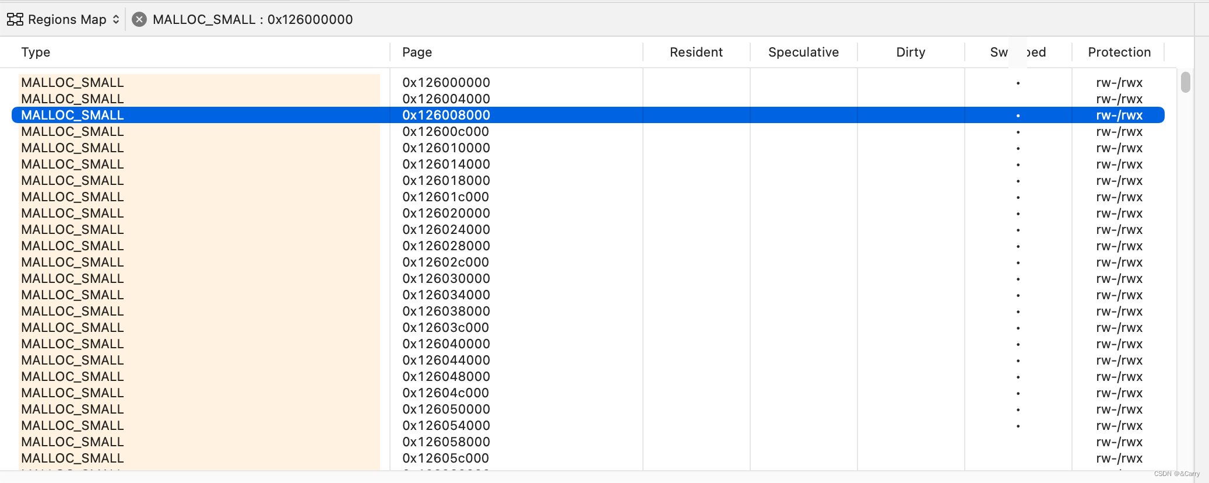Click the swapped dot in the 0x126028000 row
The height and width of the screenshot is (483, 1209).
[x=1018, y=247]
